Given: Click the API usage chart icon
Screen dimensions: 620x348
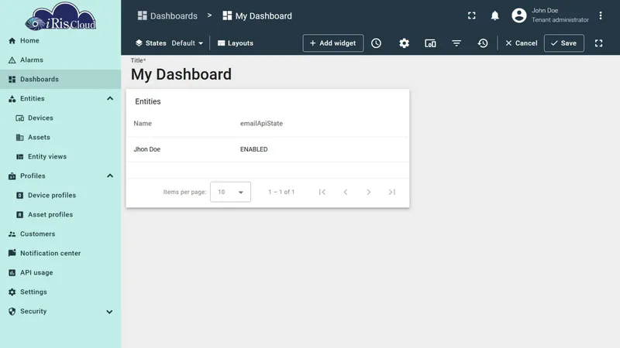Looking at the screenshot, I should pos(12,273).
